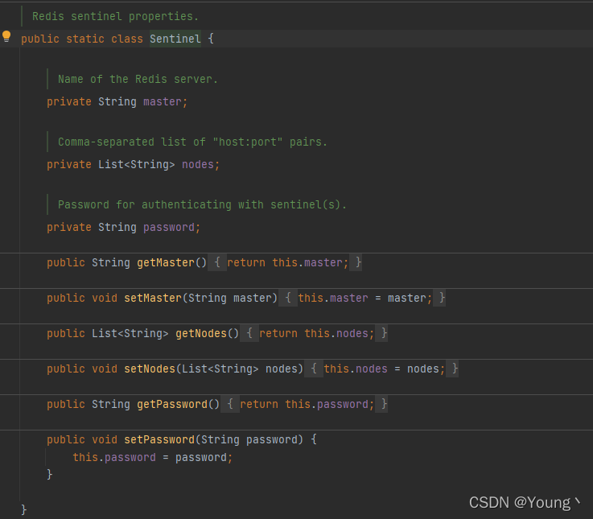Image resolution: width=593 pixels, height=519 pixels.
Task: Click the 'this.password = password;' statement
Action: click(x=152, y=457)
